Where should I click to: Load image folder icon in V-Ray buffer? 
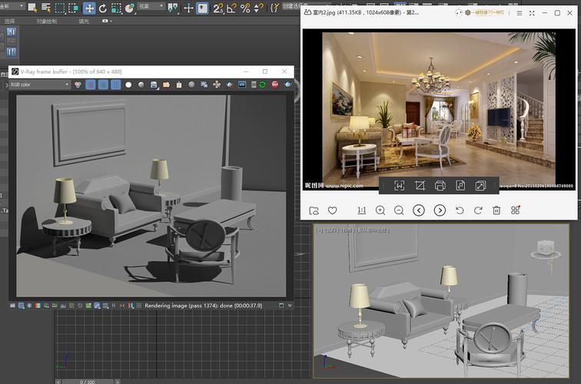166,84
